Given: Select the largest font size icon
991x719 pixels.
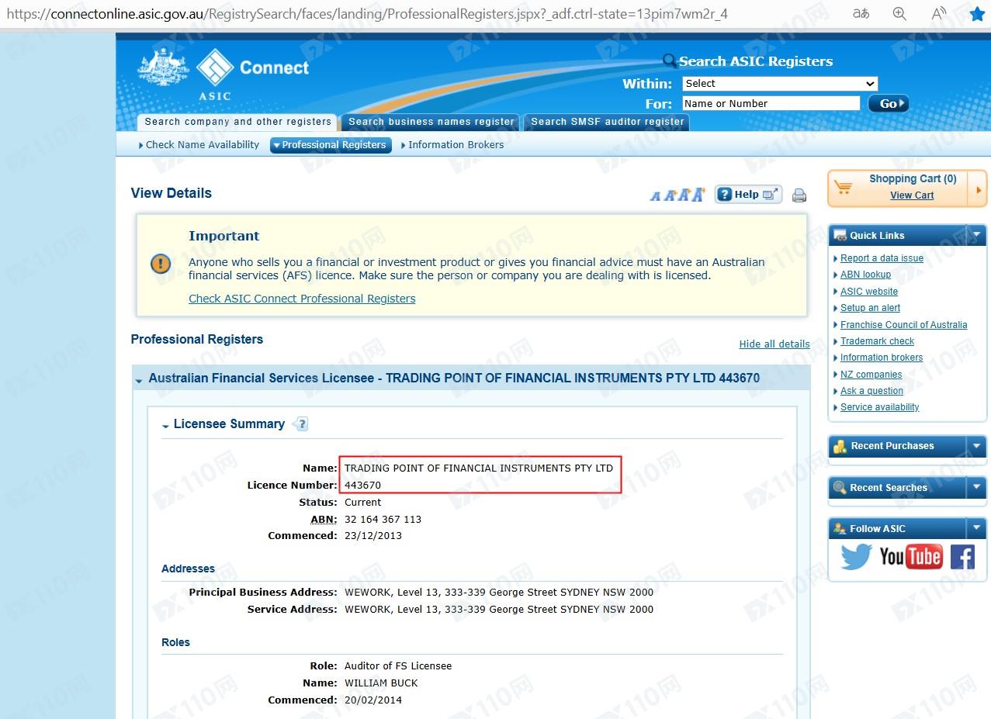Looking at the screenshot, I should (698, 194).
